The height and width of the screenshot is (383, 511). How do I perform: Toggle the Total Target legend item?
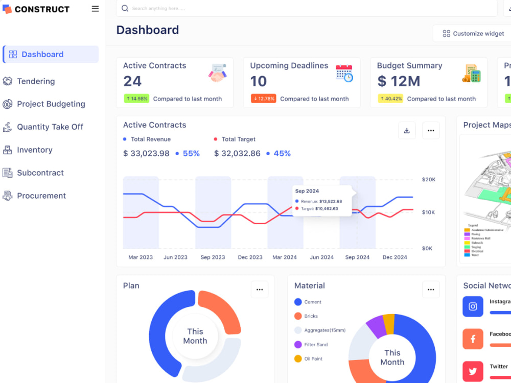pyautogui.click(x=235, y=139)
